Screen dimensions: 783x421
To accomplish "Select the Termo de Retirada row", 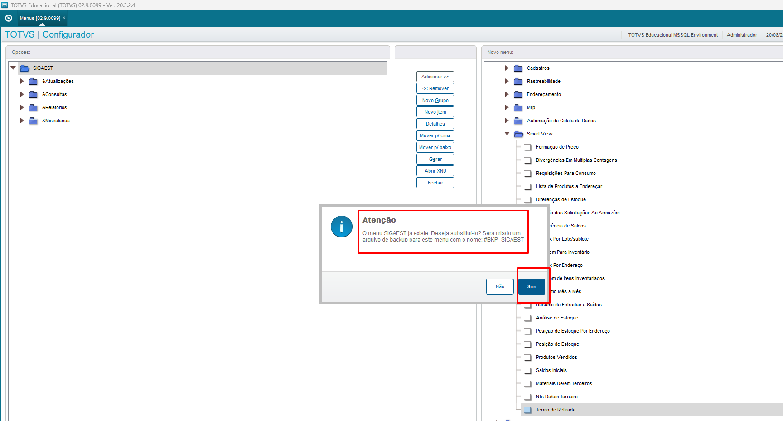I will pyautogui.click(x=652, y=410).
